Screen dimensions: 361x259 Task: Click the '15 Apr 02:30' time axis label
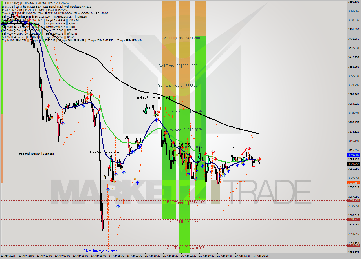(x=134, y=256)
